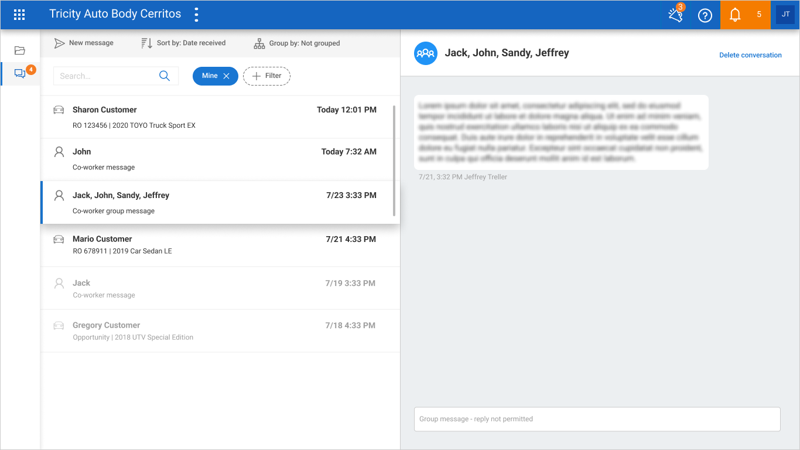Click the Tricity Auto Body Cerritos title

click(x=115, y=14)
